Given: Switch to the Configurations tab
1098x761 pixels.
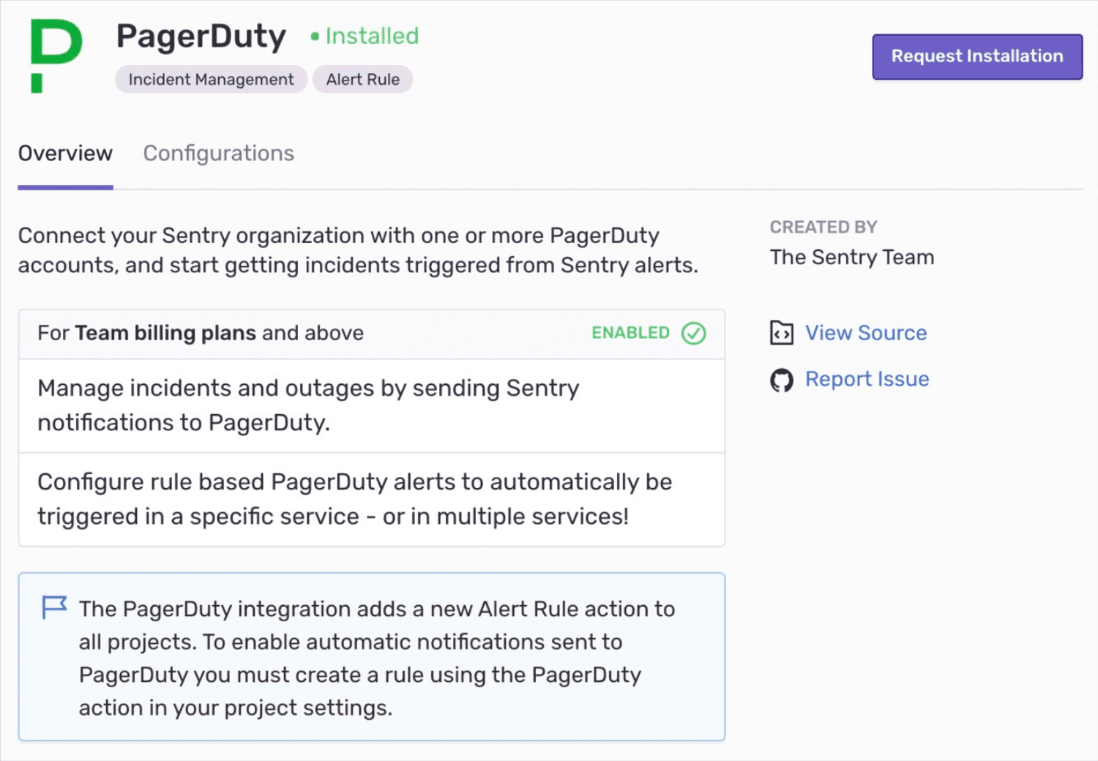Looking at the screenshot, I should [218, 153].
